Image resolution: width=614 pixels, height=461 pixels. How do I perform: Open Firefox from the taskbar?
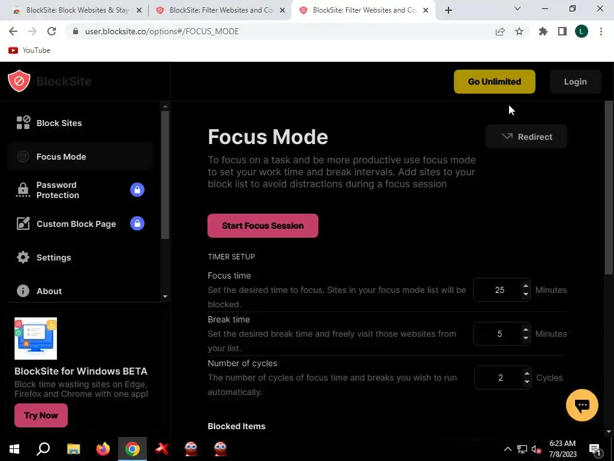(103, 449)
